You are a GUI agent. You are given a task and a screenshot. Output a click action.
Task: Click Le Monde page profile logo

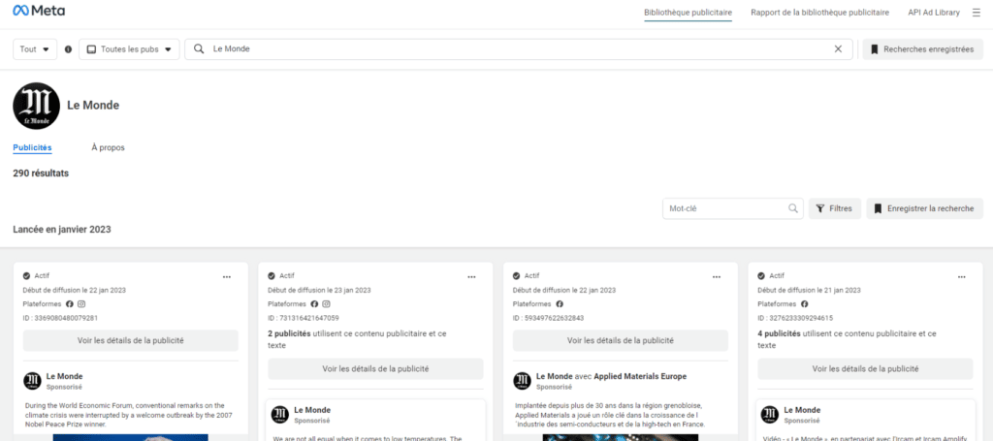coord(36,106)
